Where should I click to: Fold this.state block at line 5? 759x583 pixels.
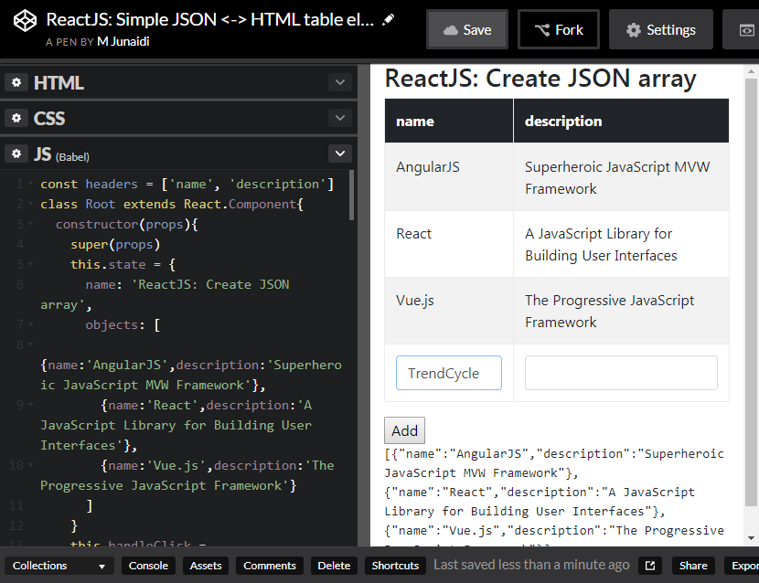click(30, 264)
